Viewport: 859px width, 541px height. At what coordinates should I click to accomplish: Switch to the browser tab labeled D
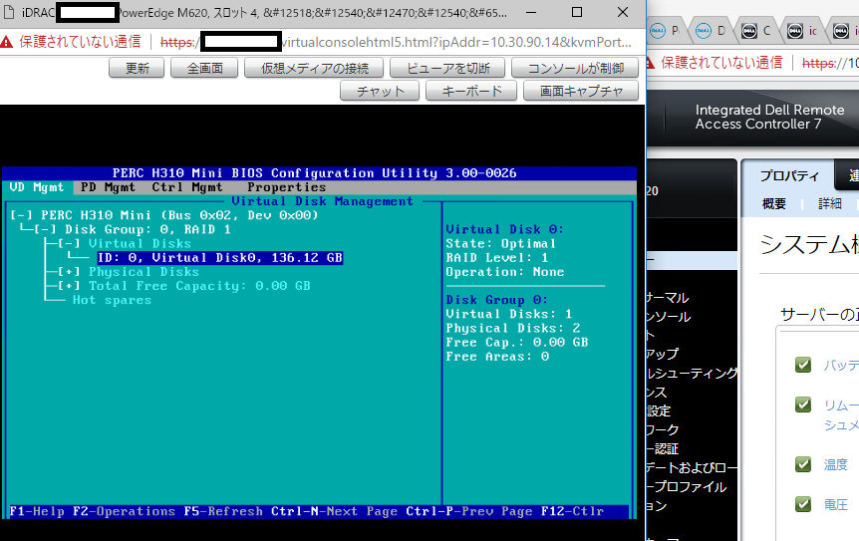tap(711, 31)
